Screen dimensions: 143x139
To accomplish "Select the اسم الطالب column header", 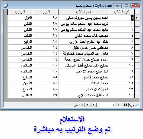I will pos(84,12).
